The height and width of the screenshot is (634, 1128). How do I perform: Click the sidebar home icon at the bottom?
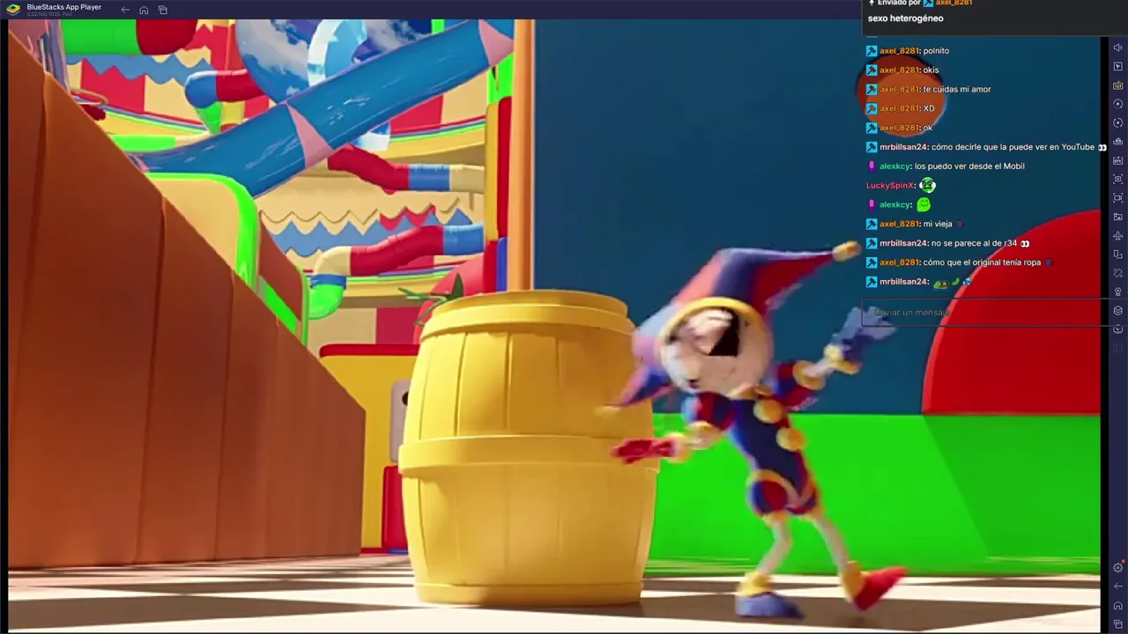(x=1118, y=606)
